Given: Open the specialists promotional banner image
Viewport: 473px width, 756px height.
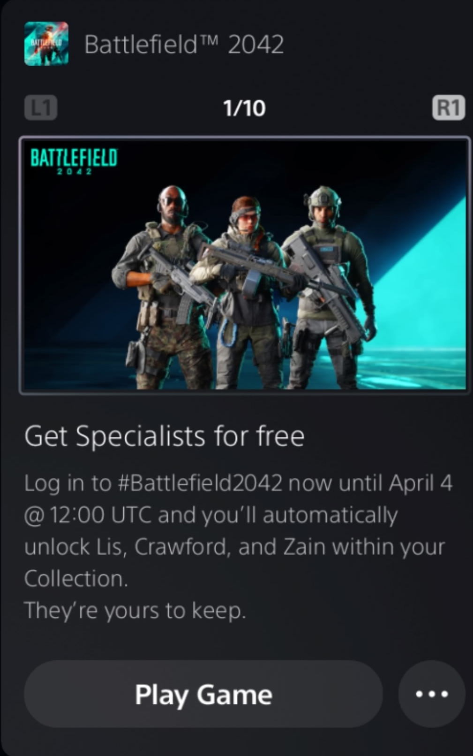Looking at the screenshot, I should tap(244, 265).
